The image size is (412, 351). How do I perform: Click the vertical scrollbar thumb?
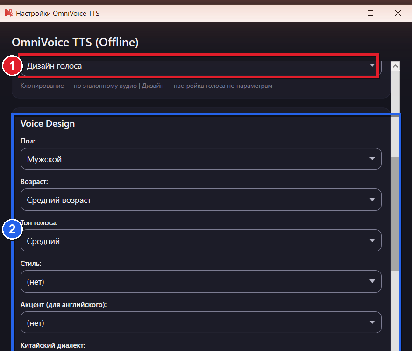(x=395, y=214)
